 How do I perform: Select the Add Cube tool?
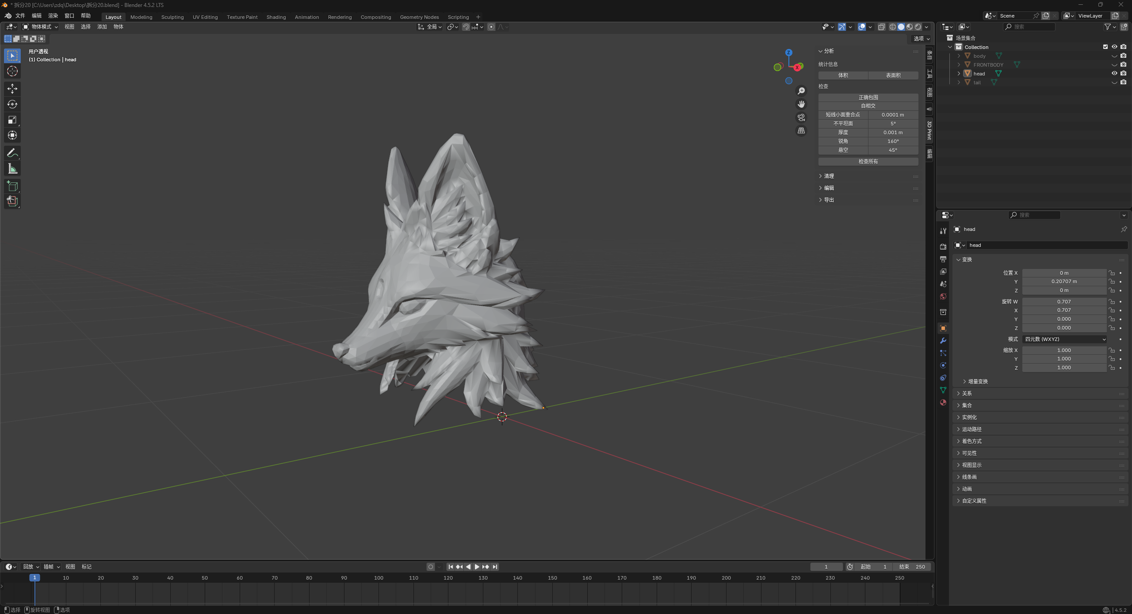[12, 186]
